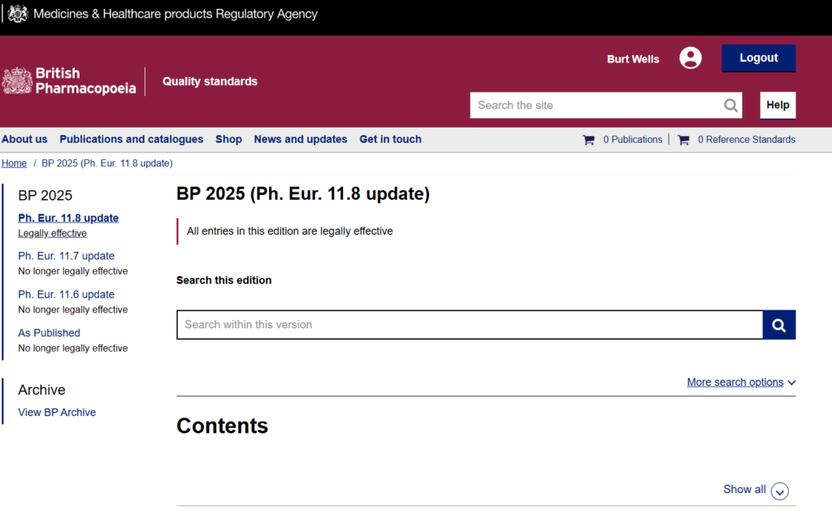Image resolution: width=832 pixels, height=515 pixels.
Task: Click the site search magnifier icon
Action: point(731,106)
